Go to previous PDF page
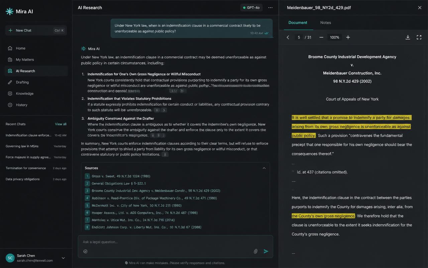Image resolution: width=428 pixels, height=268 pixels. 288,38
